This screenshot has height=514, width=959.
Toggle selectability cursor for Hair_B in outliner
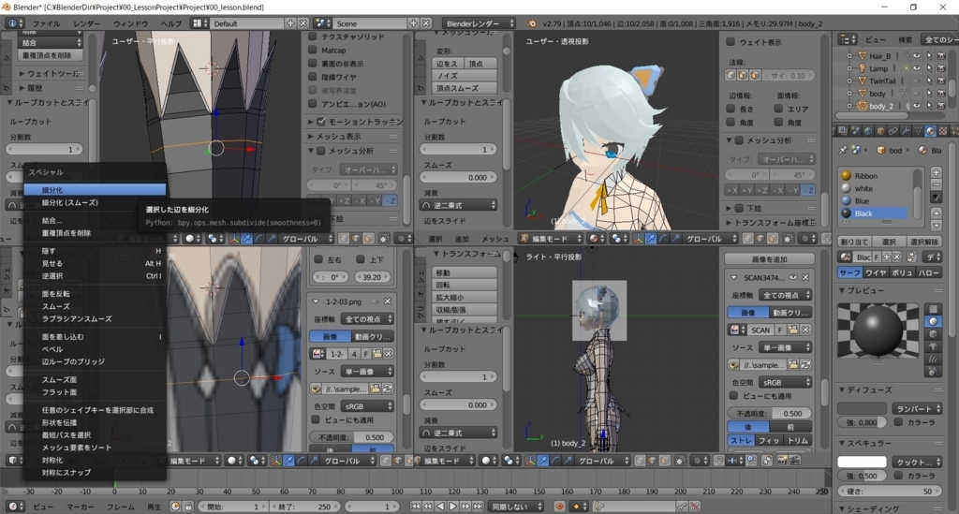(x=929, y=55)
